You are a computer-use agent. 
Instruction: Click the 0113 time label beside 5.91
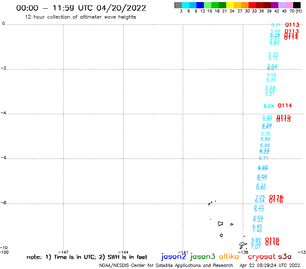point(292,25)
